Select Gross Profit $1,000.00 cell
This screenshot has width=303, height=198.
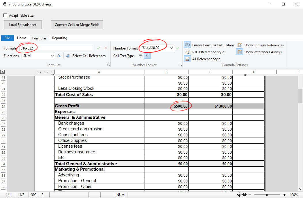pyautogui.click(x=210, y=106)
